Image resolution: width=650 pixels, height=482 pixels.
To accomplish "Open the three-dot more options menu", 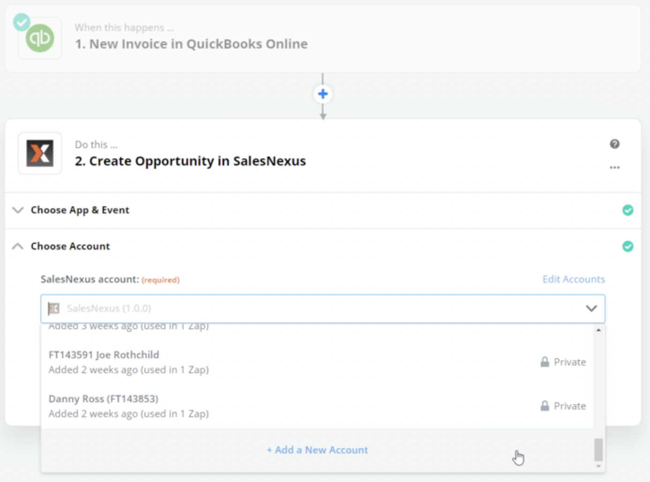I will (614, 167).
